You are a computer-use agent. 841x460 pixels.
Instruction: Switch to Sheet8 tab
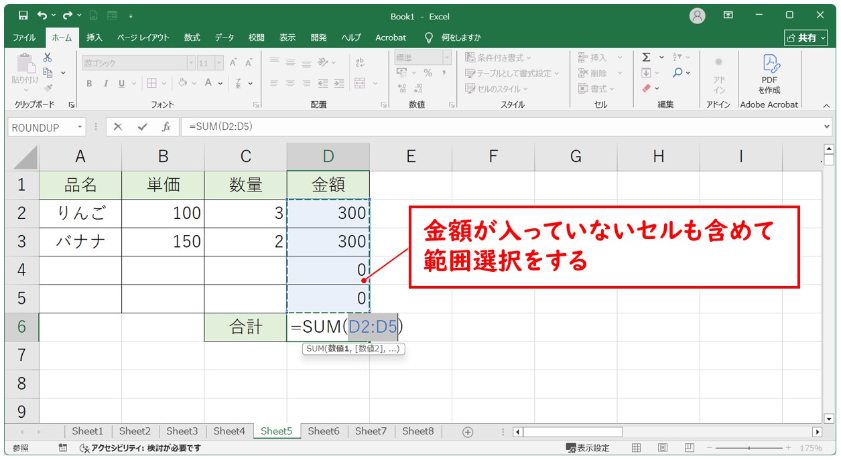coord(418,432)
